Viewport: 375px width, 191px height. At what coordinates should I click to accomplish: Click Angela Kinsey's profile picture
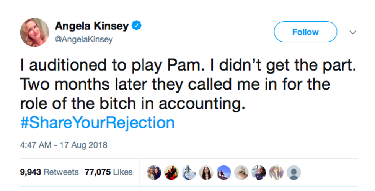pyautogui.click(x=34, y=32)
